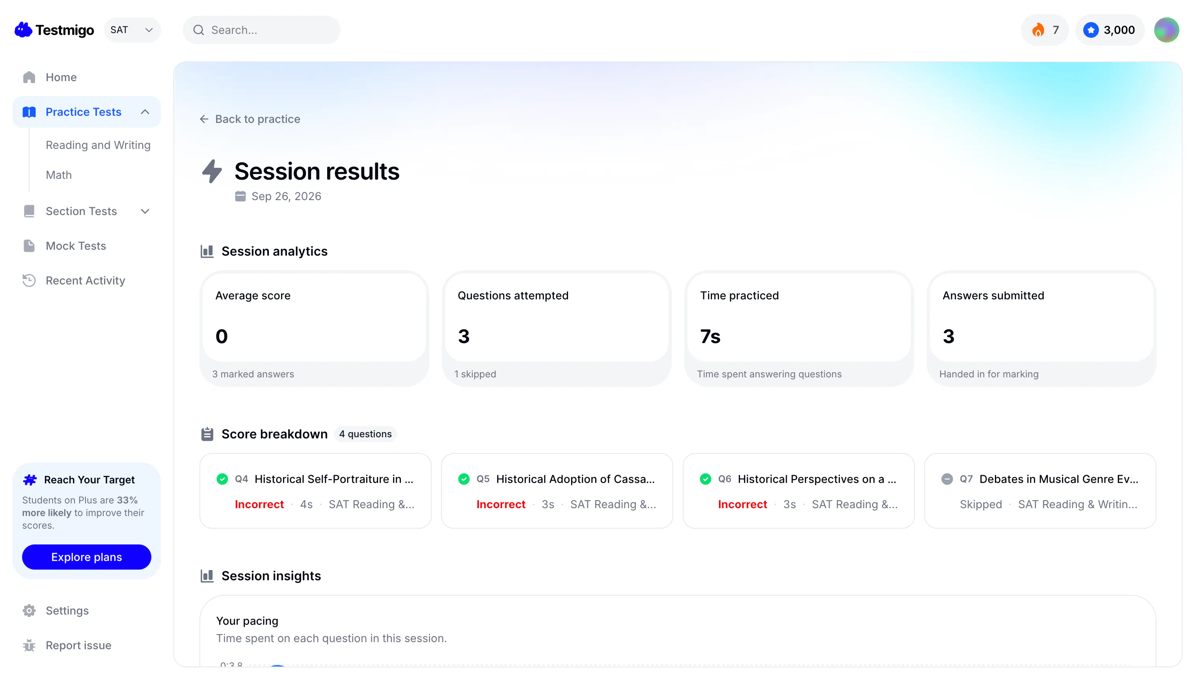Expand the Section Tests chevron
The height and width of the screenshot is (676, 1192).
pos(145,211)
